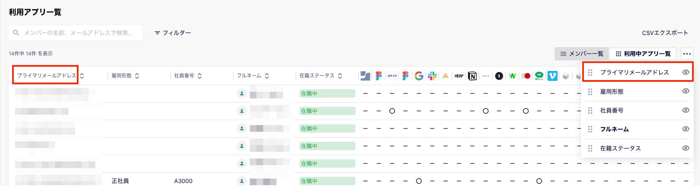This screenshot has width=700, height=186.
Task: Open the フィルター filter options
Action: (x=172, y=33)
